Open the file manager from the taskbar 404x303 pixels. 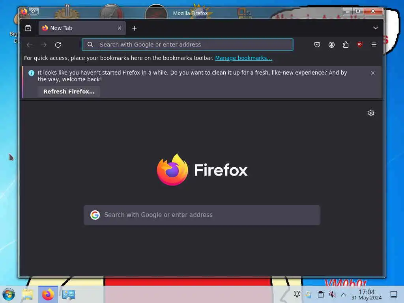point(28,294)
